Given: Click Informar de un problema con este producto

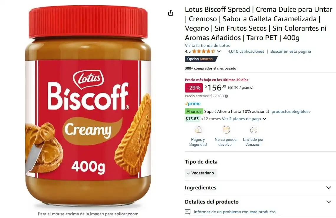Looking at the screenshot, I should pos(234,212).
